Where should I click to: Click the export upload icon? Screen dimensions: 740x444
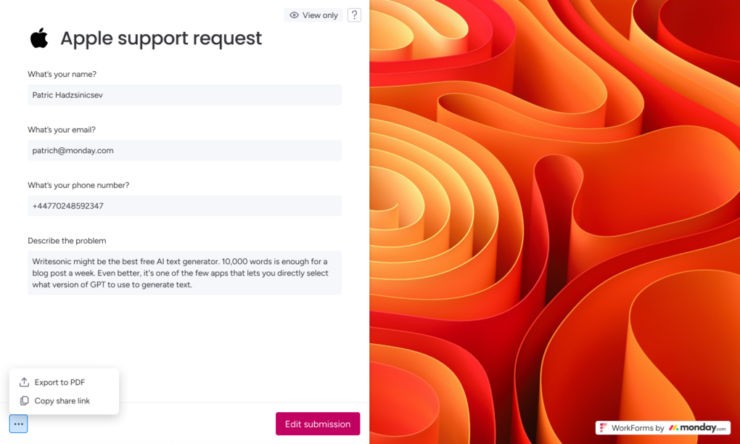click(24, 382)
